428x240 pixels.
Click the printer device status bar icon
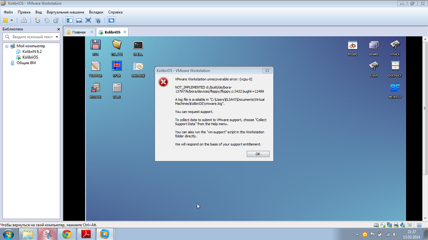point(396,225)
